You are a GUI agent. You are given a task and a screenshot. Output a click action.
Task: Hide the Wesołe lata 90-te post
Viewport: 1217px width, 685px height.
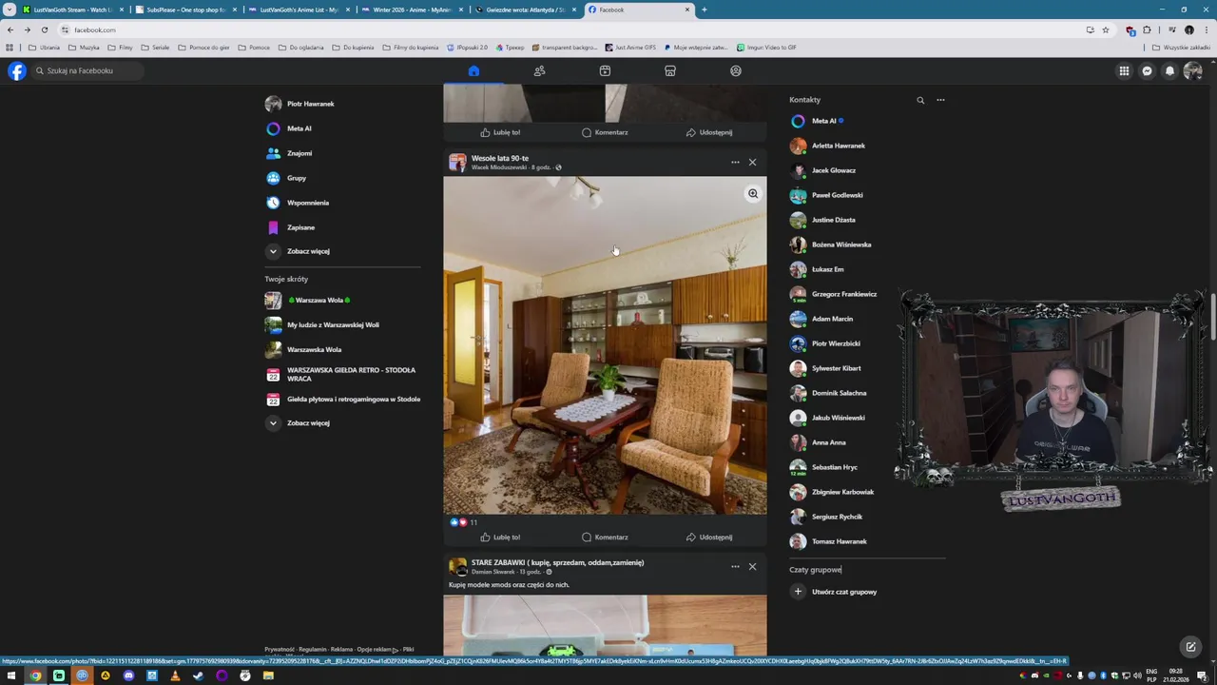tap(752, 163)
